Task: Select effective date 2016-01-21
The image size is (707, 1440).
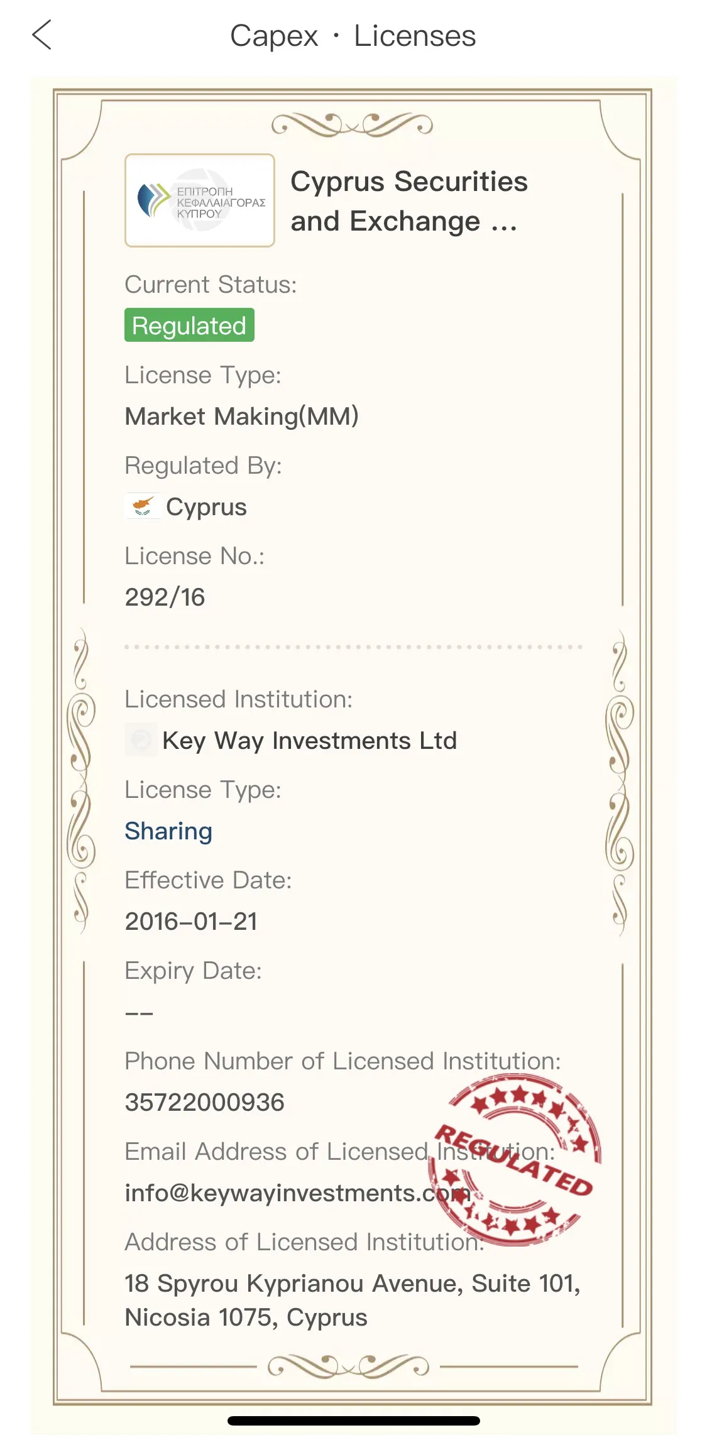Action: (x=191, y=921)
